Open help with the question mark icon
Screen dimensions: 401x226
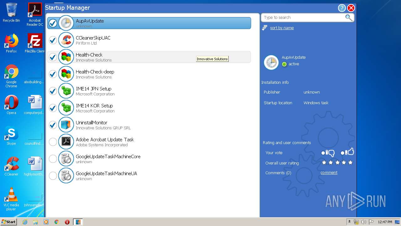click(x=342, y=8)
